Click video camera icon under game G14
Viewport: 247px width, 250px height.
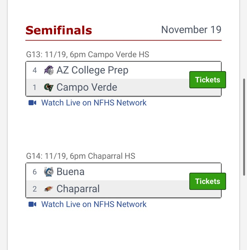pyautogui.click(x=32, y=204)
